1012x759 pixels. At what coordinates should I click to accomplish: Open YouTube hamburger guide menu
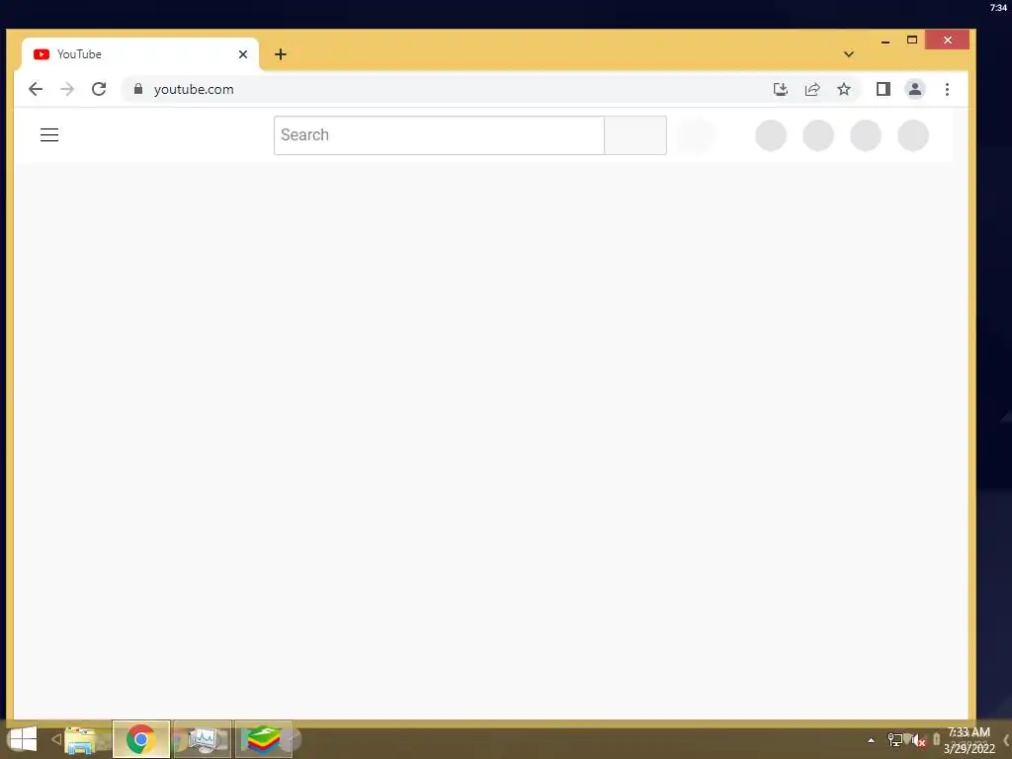point(49,134)
